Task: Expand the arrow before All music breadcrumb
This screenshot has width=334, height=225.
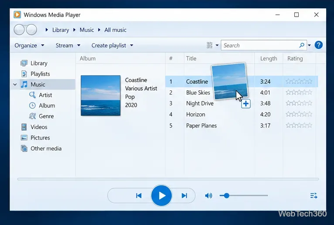Action: pyautogui.click(x=99, y=30)
